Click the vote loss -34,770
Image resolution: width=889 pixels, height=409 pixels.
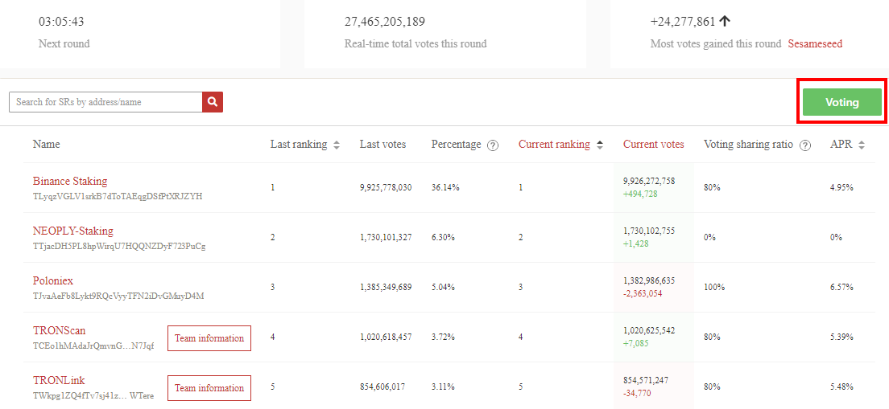pos(637,393)
